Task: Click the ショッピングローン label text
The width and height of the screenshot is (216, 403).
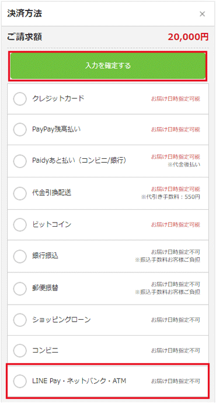Action: 61,319
